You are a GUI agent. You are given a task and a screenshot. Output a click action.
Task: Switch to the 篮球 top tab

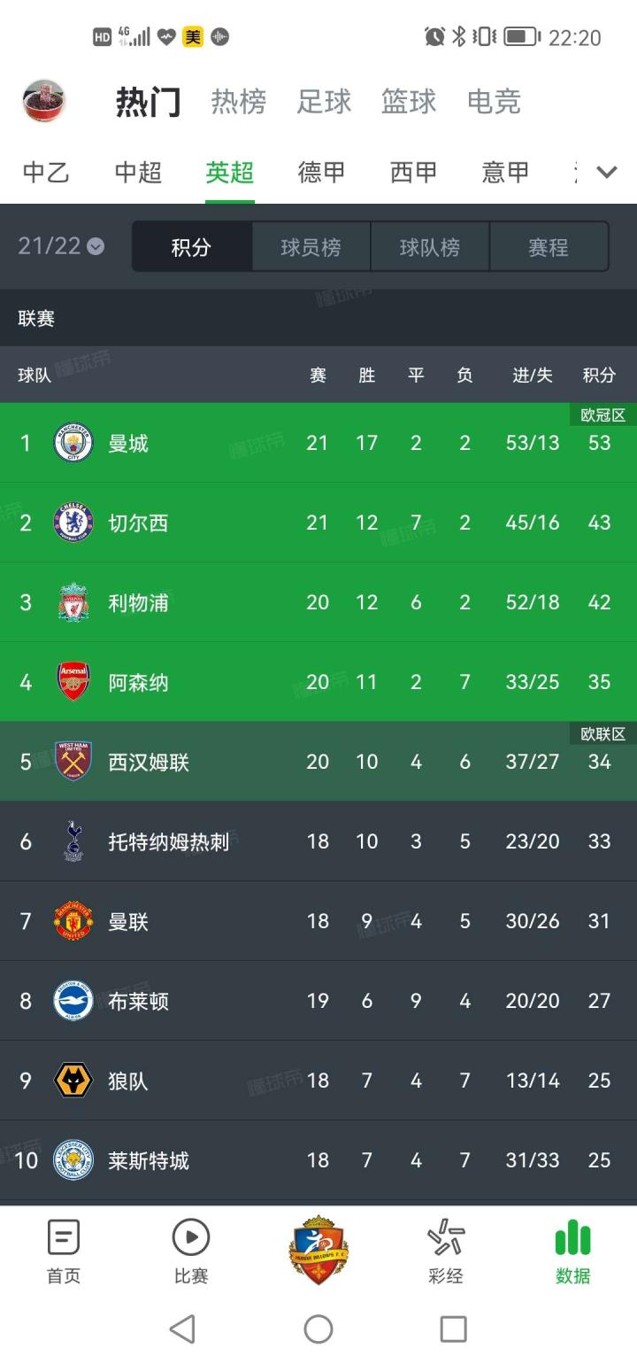(x=409, y=102)
